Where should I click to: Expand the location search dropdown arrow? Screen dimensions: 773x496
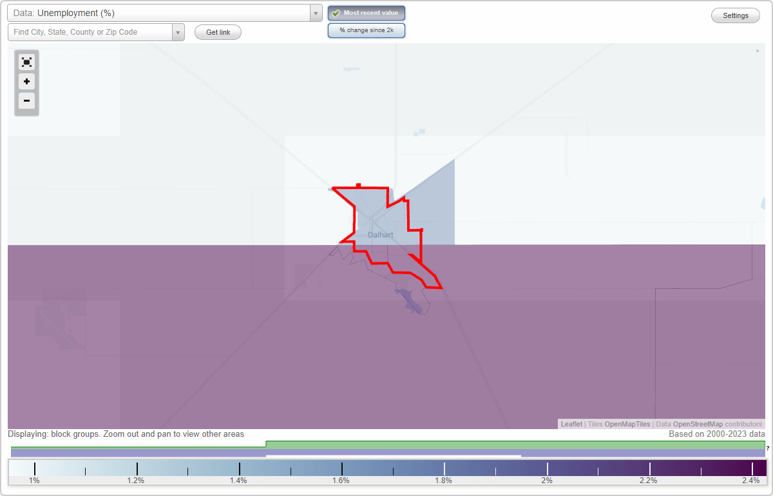[178, 32]
